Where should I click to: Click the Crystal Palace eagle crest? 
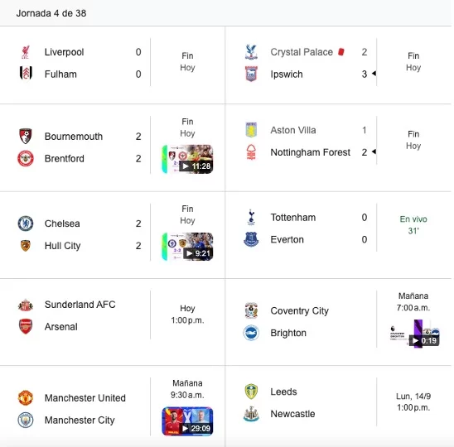point(251,52)
